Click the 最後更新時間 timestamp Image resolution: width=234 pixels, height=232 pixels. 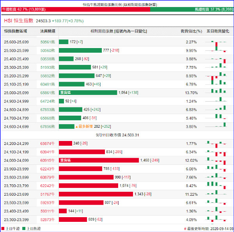coord(209,229)
